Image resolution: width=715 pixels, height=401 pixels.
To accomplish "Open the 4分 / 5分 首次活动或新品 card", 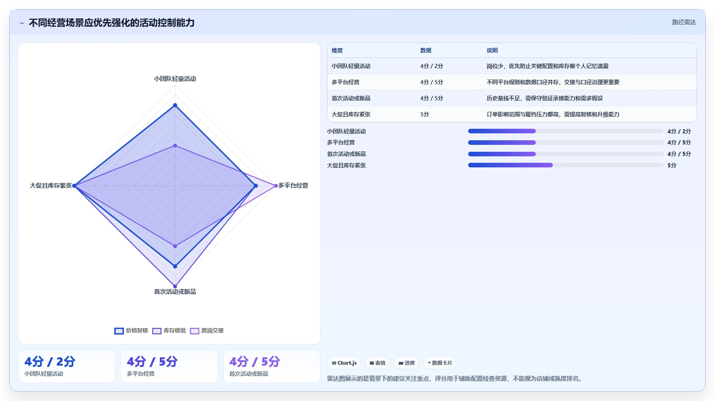I will (x=272, y=366).
